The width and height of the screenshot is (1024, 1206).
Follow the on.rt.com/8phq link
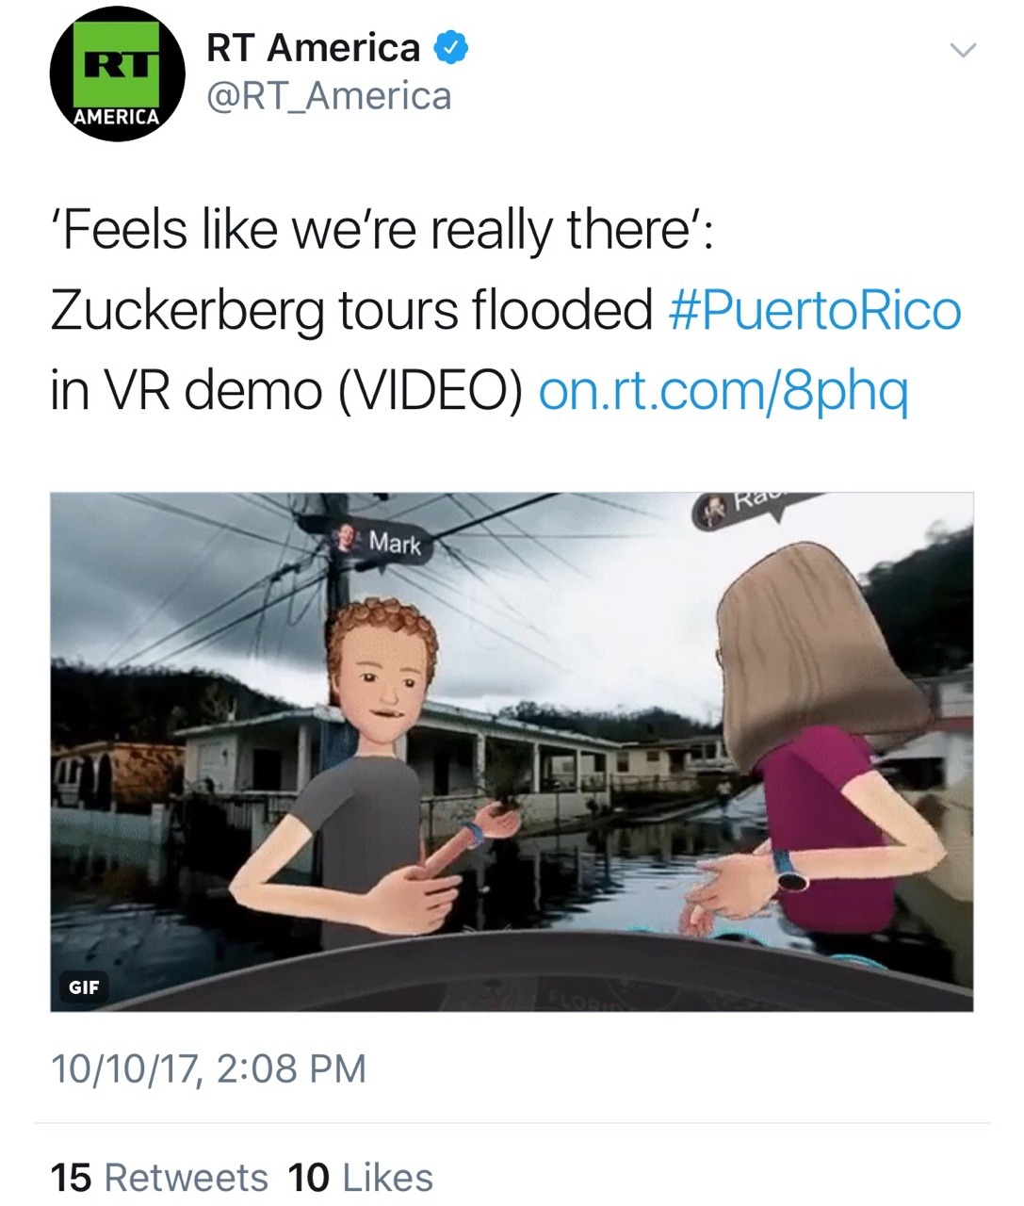point(723,389)
